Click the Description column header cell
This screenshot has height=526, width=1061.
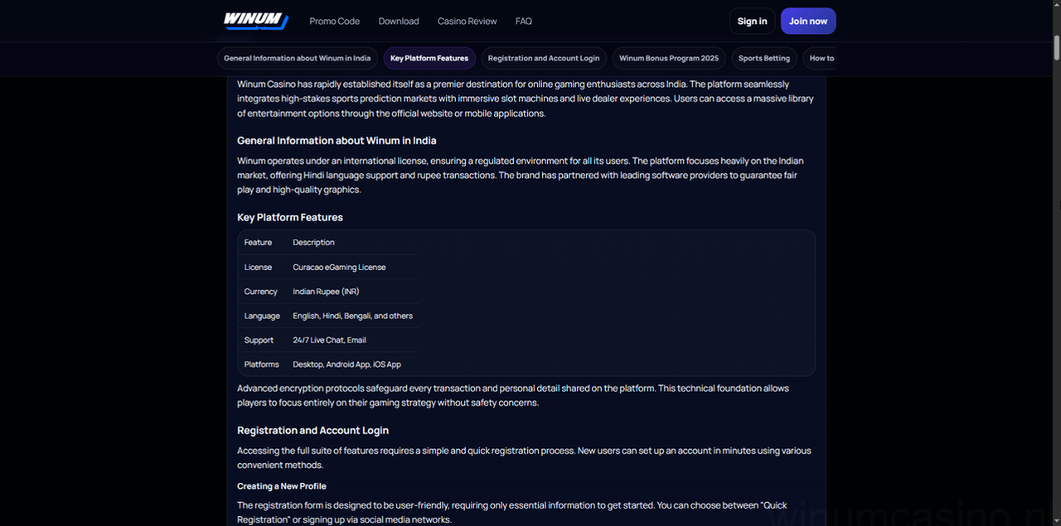pos(353,243)
